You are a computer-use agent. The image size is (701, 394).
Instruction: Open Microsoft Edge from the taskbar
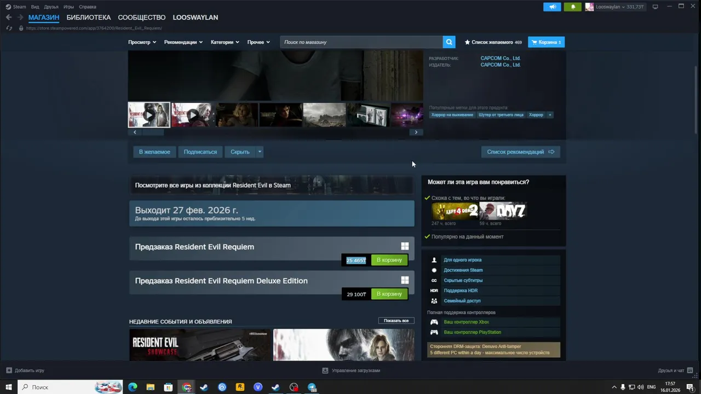point(133,387)
